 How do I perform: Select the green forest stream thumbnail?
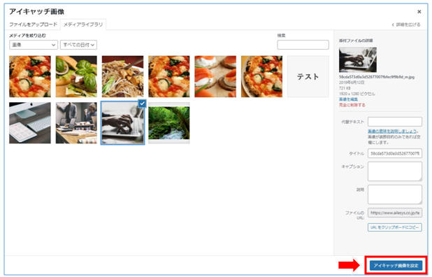coord(169,123)
